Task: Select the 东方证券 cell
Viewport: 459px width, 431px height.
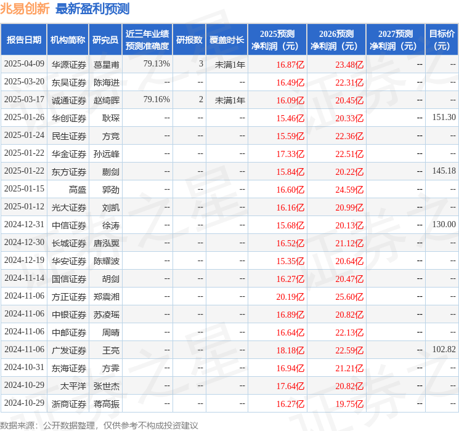Action: tap(69, 172)
